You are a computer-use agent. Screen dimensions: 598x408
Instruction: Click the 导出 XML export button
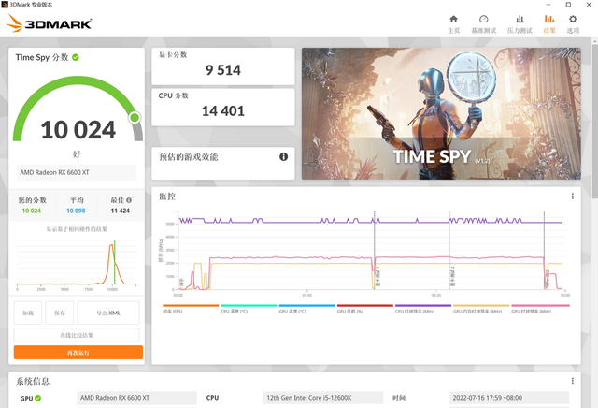pyautogui.click(x=108, y=313)
